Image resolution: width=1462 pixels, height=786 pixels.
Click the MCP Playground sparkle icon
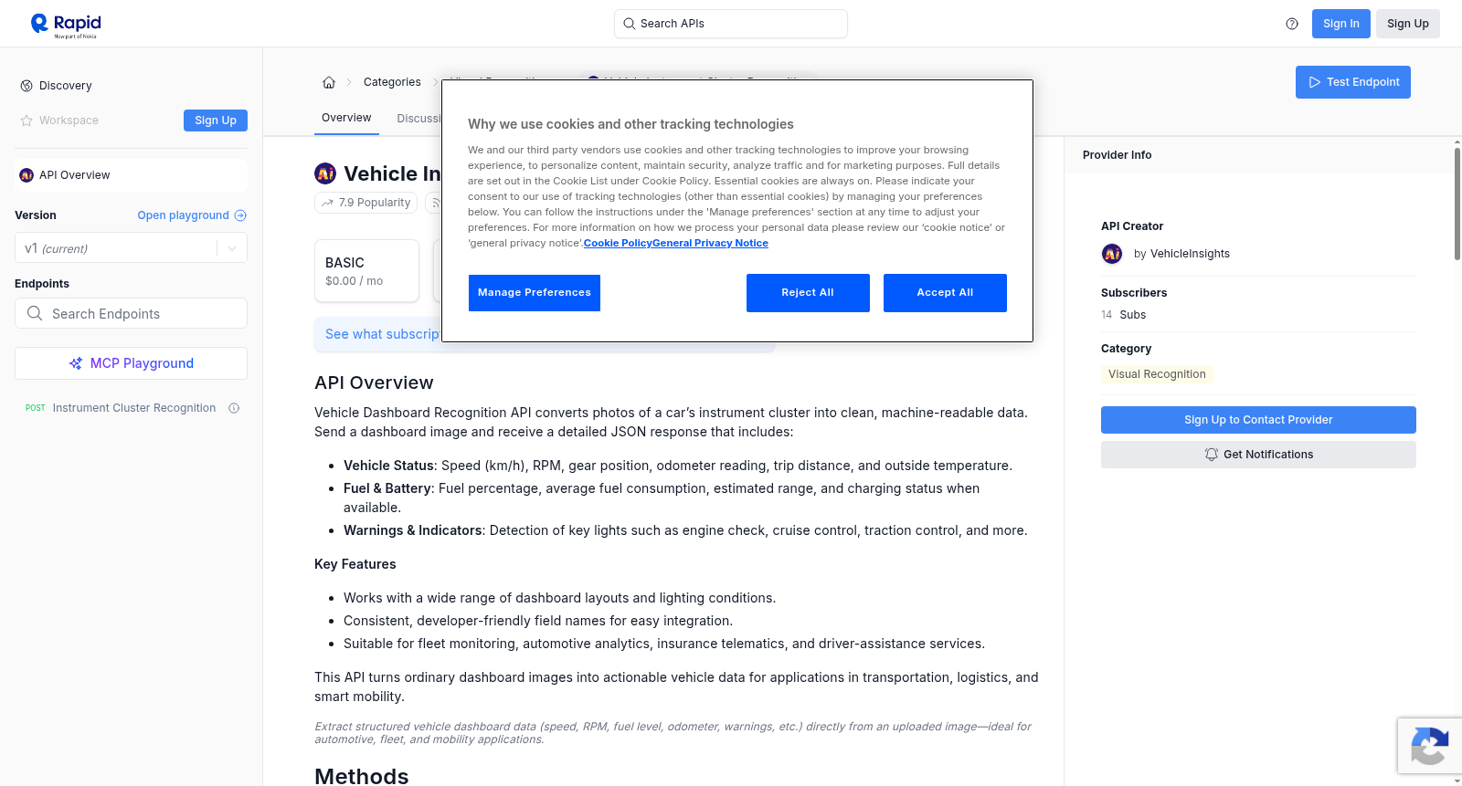76,363
